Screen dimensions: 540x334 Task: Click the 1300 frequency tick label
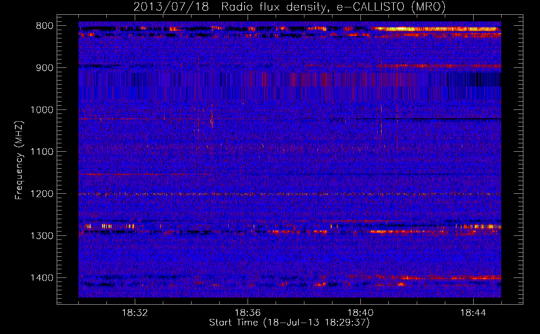click(42, 236)
